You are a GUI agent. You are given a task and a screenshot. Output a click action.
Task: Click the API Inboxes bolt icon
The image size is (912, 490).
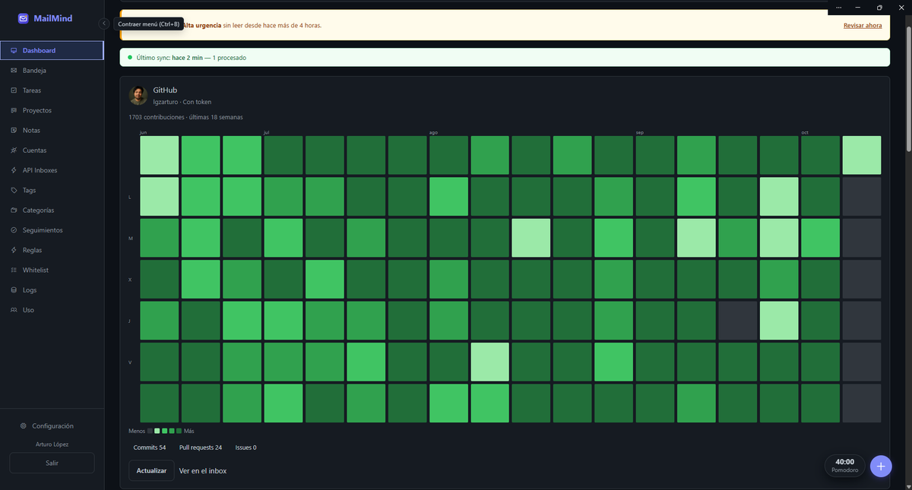pos(14,170)
